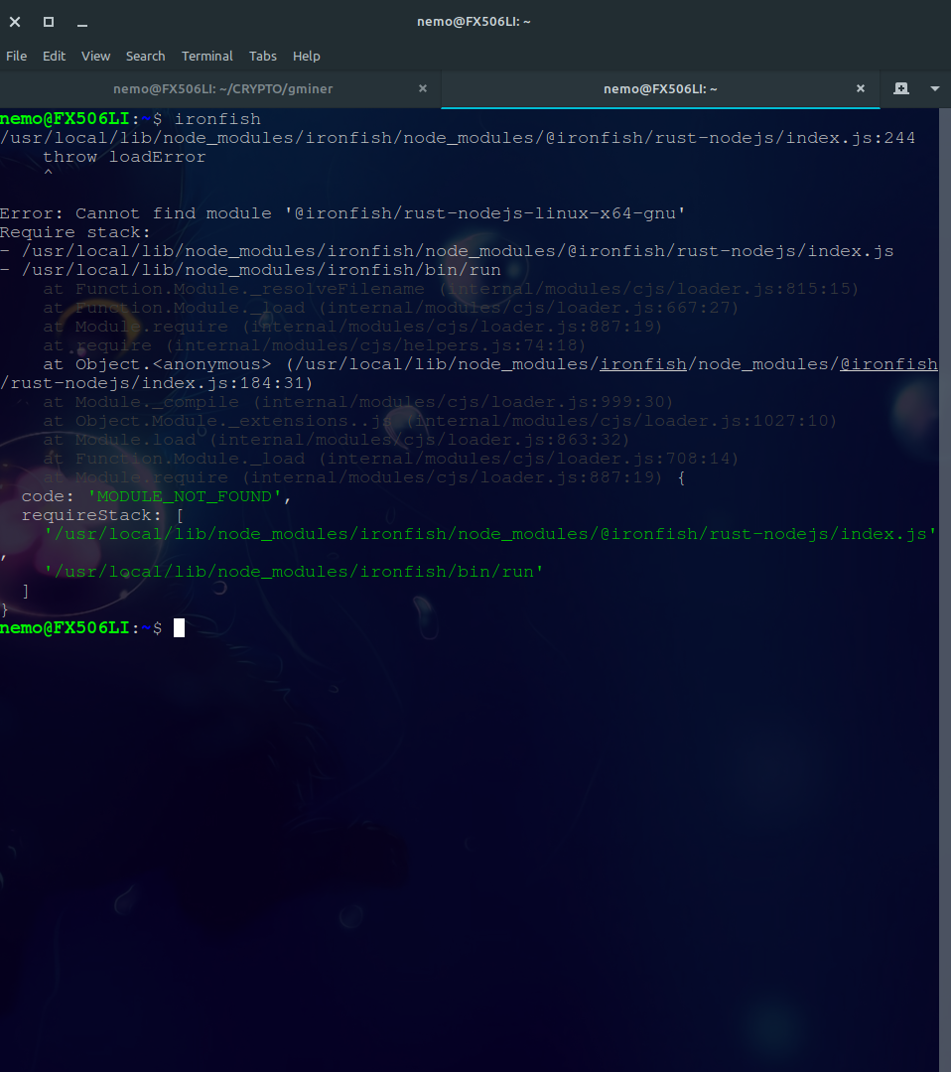Click the 'throw loadError' line
The height and width of the screenshot is (1072, 951).
tap(124, 157)
